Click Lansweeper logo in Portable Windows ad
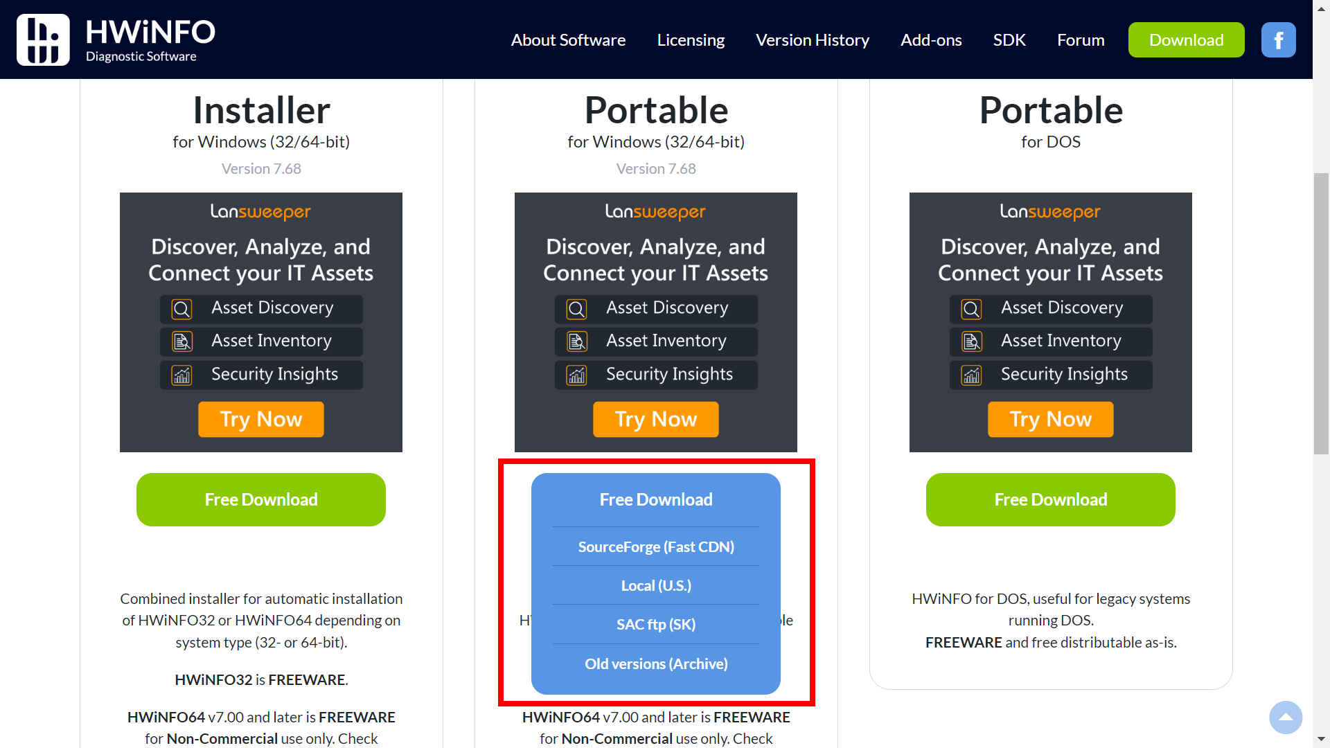Image resolution: width=1330 pixels, height=748 pixels. pyautogui.click(x=655, y=212)
